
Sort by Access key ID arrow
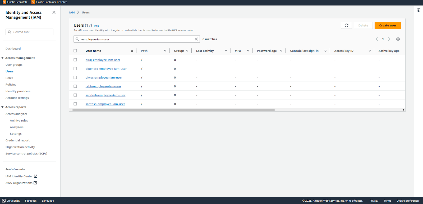pyautogui.click(x=370, y=51)
